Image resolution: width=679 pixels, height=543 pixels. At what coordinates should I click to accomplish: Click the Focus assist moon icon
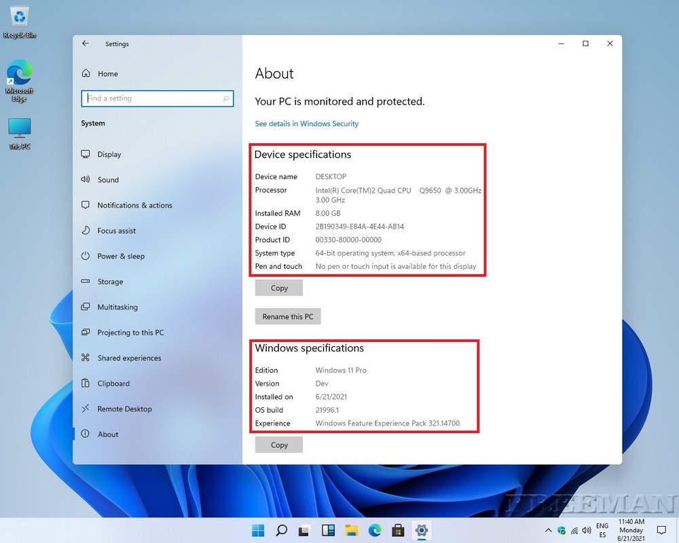click(86, 230)
